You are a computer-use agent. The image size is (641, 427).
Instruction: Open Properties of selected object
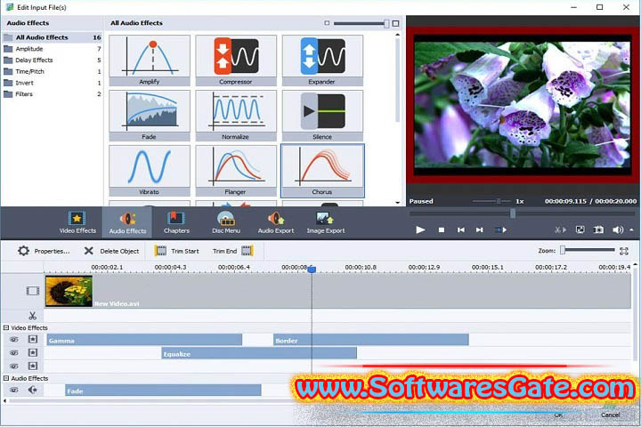pos(44,251)
